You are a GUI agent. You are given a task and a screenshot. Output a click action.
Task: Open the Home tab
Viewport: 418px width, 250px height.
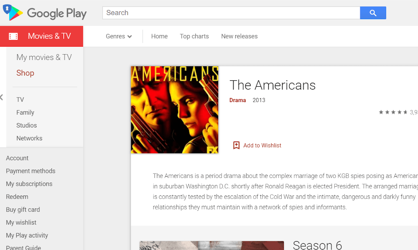tap(159, 36)
